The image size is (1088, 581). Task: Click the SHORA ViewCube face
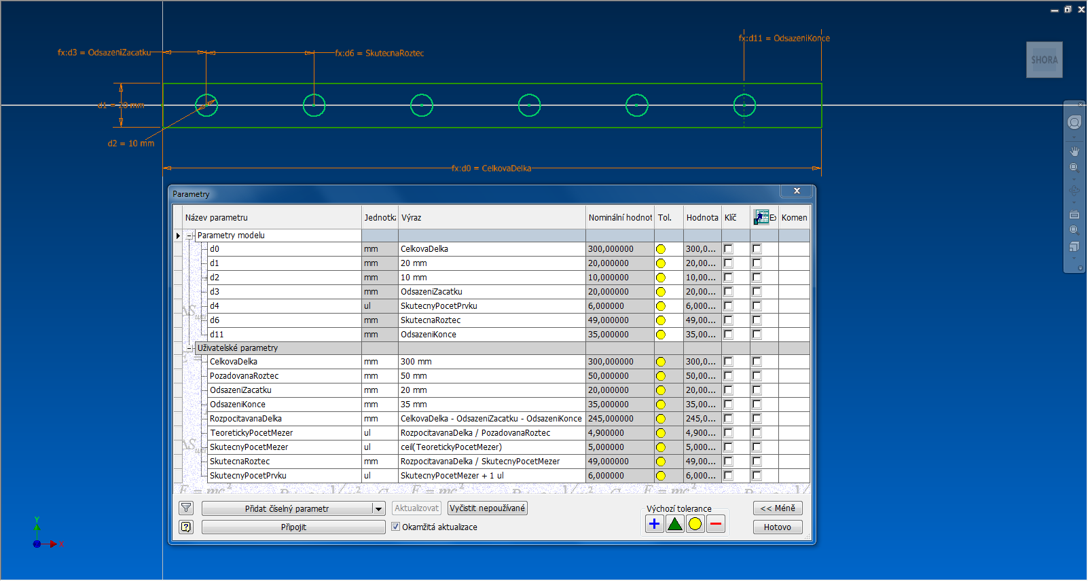pyautogui.click(x=1044, y=60)
